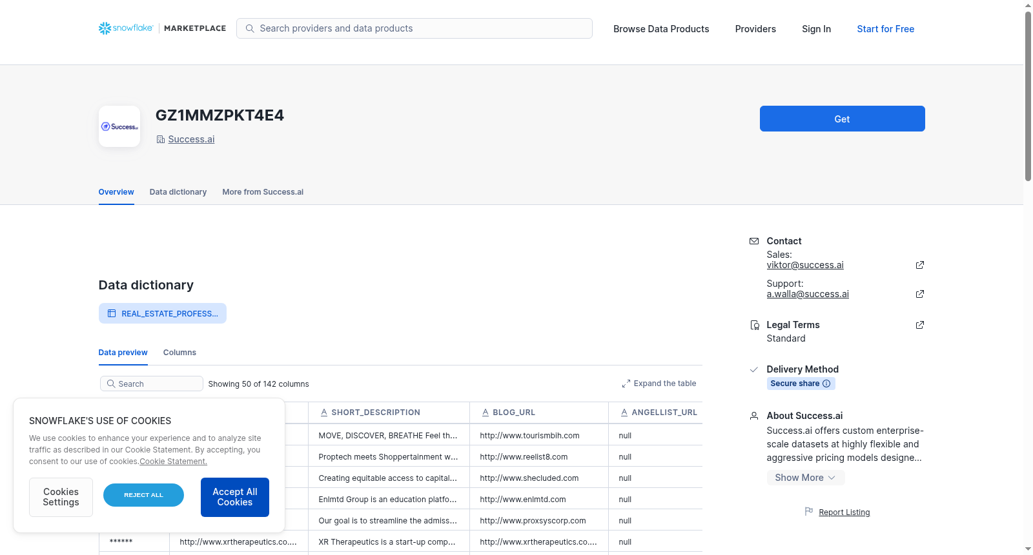Click the a.walla@success.ai support email
This screenshot has height=555, width=1033.
(x=808, y=294)
